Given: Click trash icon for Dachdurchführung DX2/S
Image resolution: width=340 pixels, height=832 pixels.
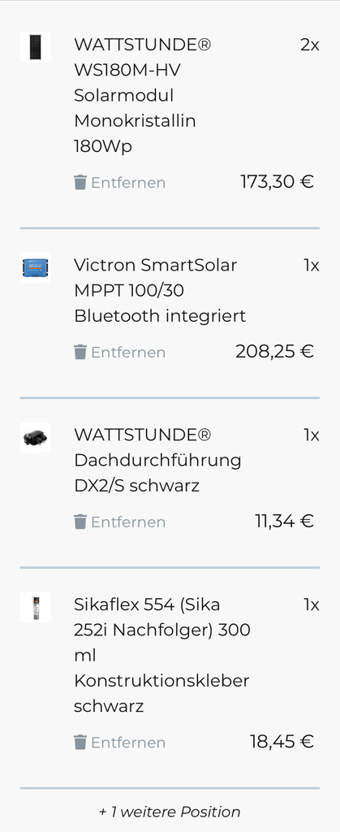Looking at the screenshot, I should (x=80, y=522).
